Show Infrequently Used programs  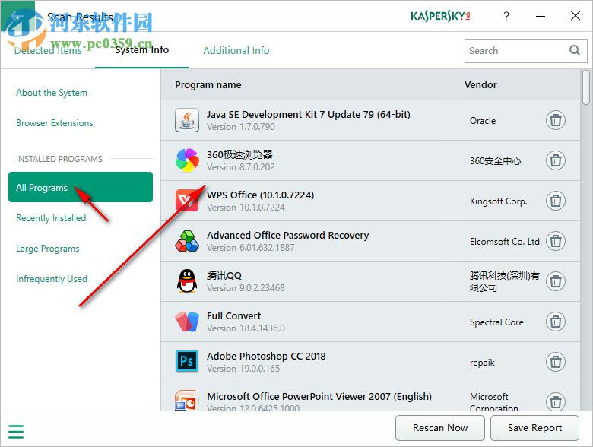click(x=52, y=279)
